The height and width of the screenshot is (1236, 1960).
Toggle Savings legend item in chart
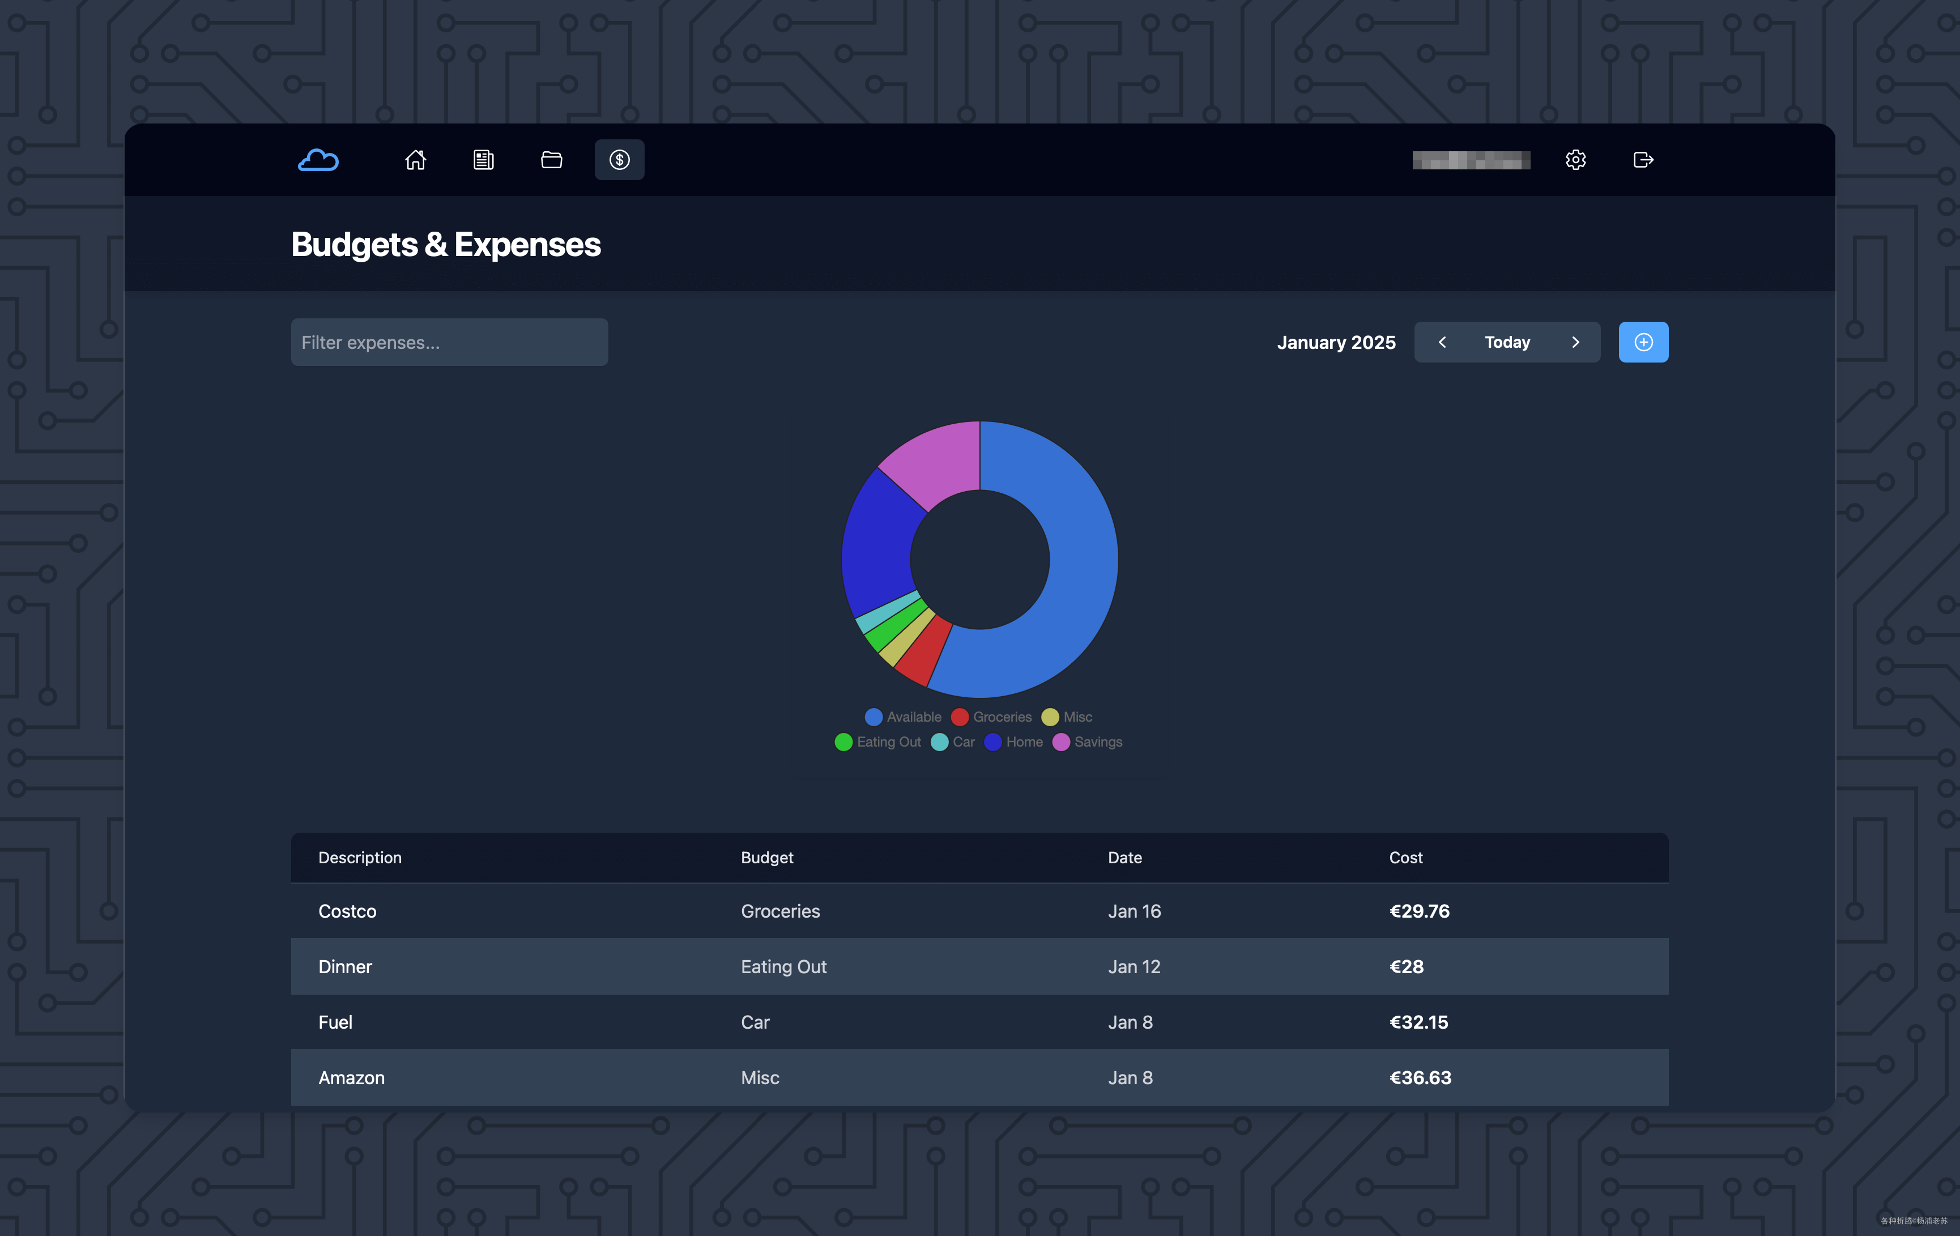[1097, 742]
